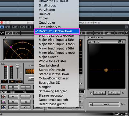Toggle the magenta voice on/off button
129x116 pixels.
pos(3,102)
